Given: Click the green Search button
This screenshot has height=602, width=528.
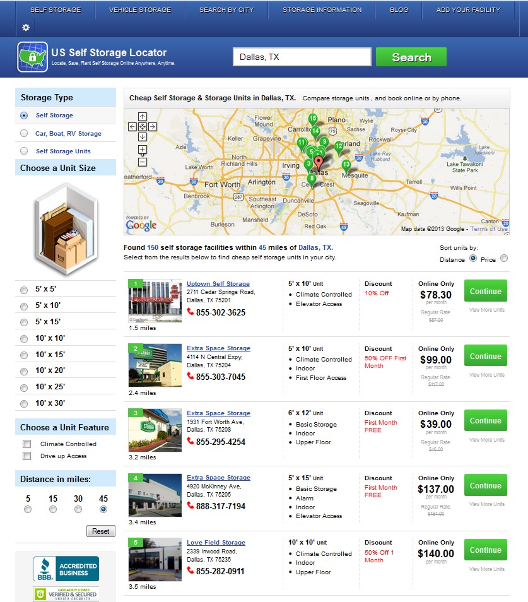Looking at the screenshot, I should tap(411, 57).
